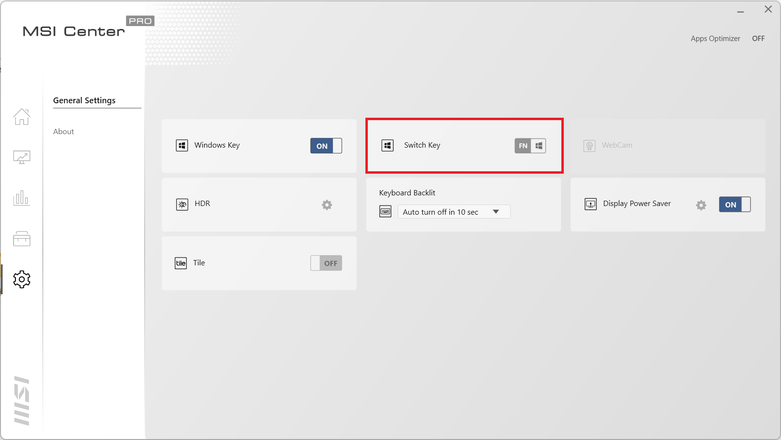This screenshot has height=440, width=781.
Task: Open HDR settings gear
Action: point(327,205)
